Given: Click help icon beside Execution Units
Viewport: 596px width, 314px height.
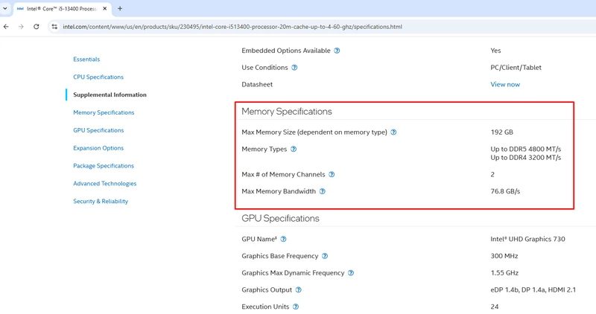Looking at the screenshot, I should [296, 307].
